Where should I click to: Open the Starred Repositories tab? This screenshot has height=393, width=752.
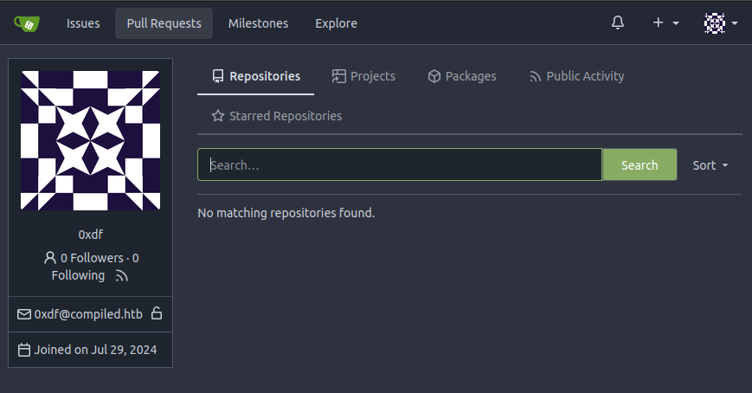[x=277, y=116]
